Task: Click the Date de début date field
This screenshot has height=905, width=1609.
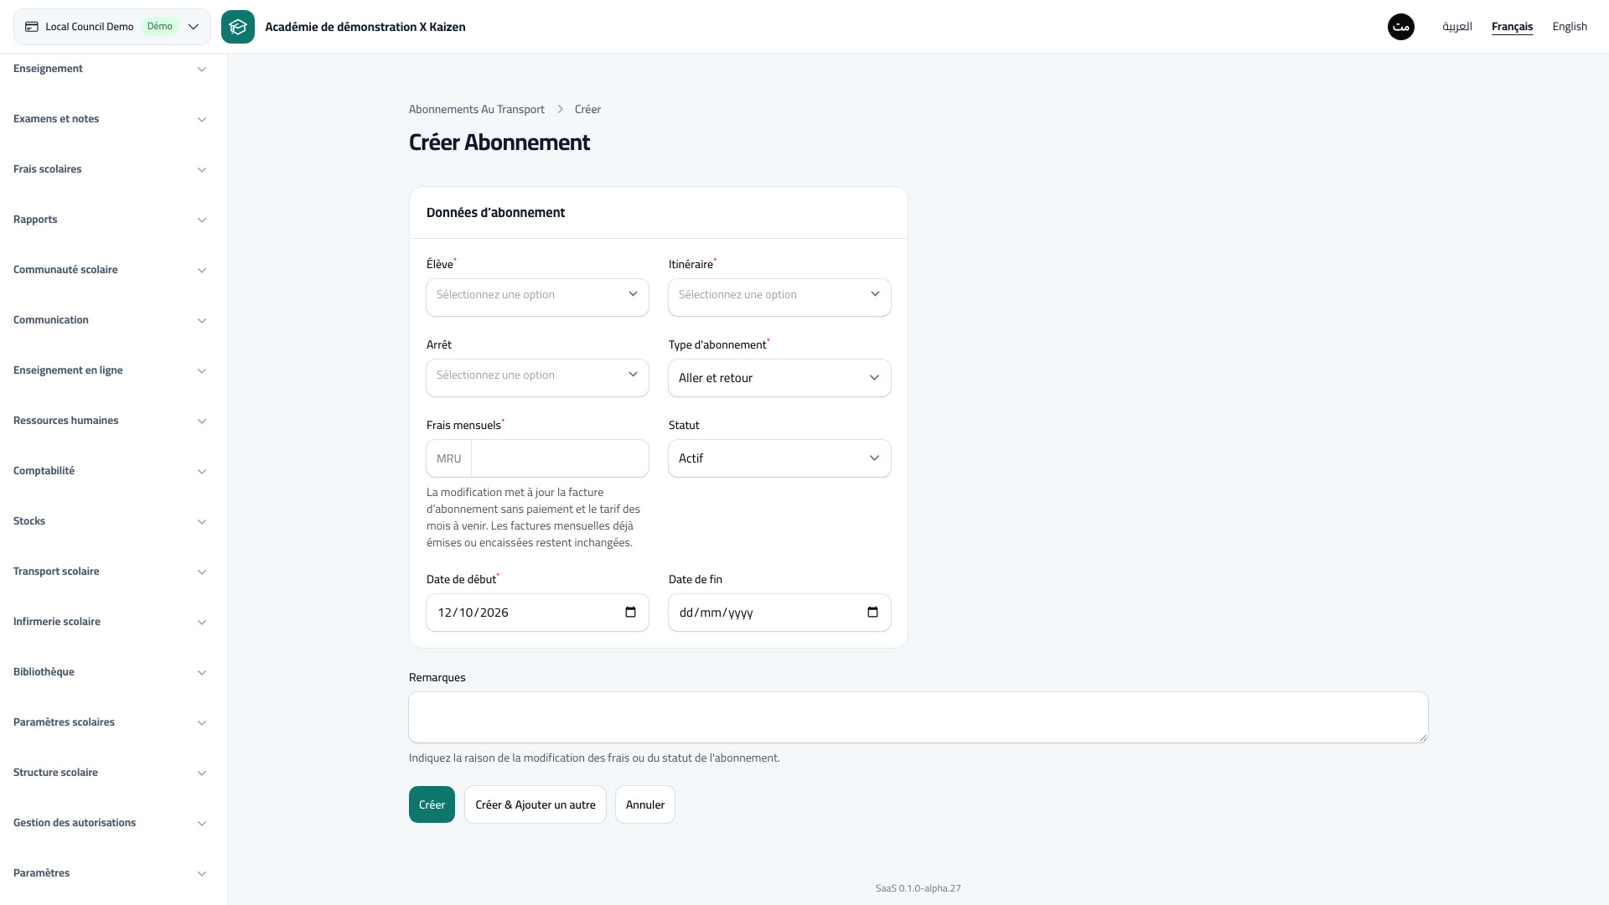Action: tap(537, 613)
